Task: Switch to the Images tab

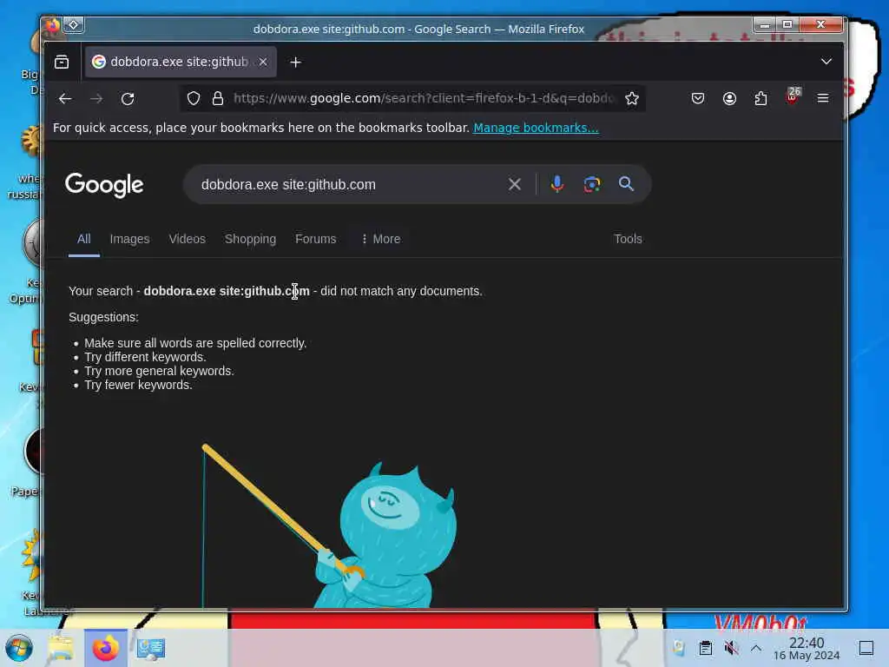Action: pyautogui.click(x=130, y=239)
